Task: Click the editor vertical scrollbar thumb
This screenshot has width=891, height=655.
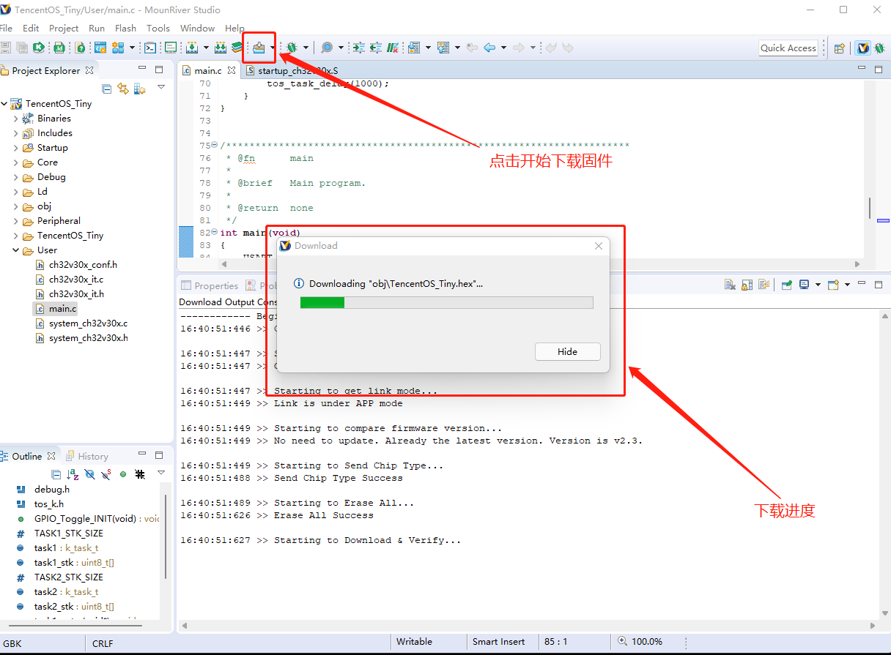Action: click(x=869, y=208)
